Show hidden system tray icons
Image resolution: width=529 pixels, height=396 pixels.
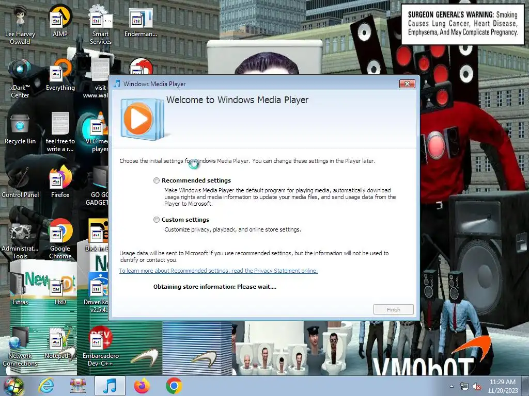click(x=452, y=386)
